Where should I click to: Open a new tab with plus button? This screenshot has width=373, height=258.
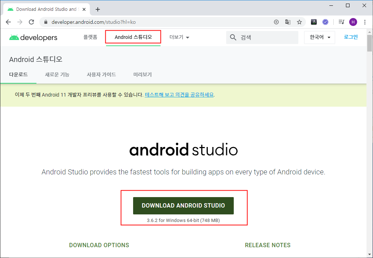click(x=97, y=9)
